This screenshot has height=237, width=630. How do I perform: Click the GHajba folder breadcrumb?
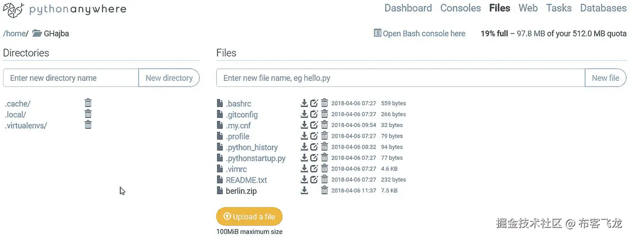pyautogui.click(x=51, y=34)
